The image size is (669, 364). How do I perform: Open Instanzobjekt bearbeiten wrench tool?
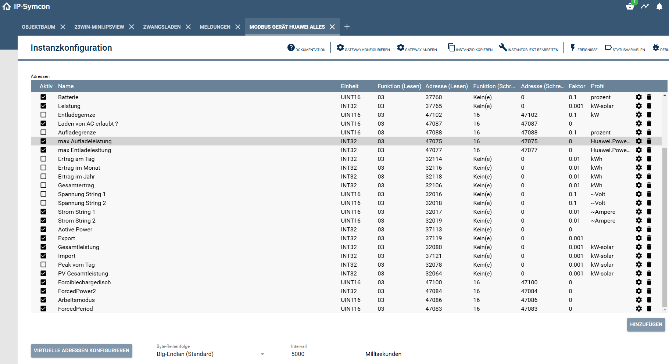(x=503, y=48)
